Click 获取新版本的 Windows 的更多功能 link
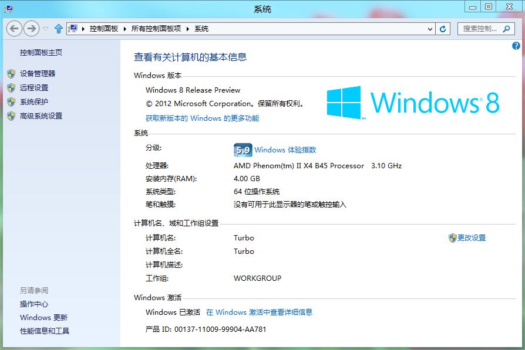Viewport: 525px width, 350px height. [202, 118]
